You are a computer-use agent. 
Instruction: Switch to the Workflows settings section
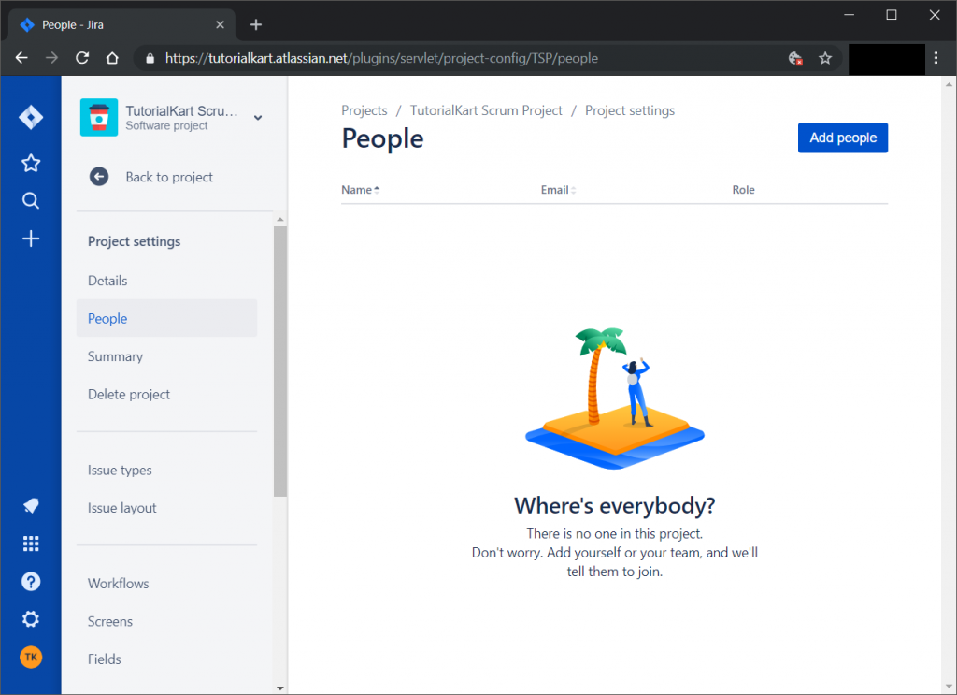coord(118,583)
